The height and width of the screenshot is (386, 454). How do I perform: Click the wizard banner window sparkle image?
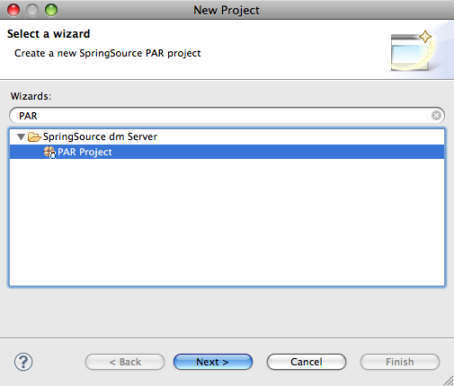tap(413, 51)
